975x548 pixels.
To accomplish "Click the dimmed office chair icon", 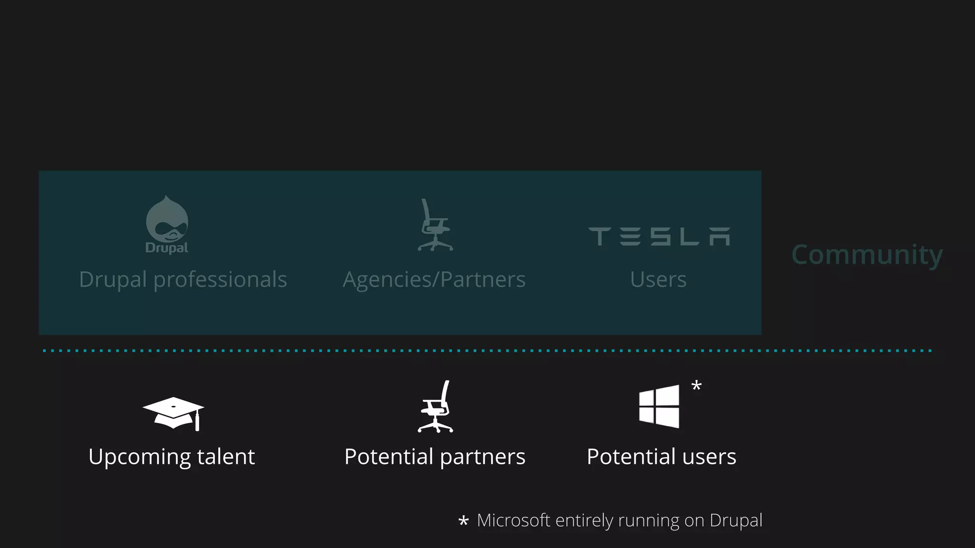I will click(x=435, y=225).
